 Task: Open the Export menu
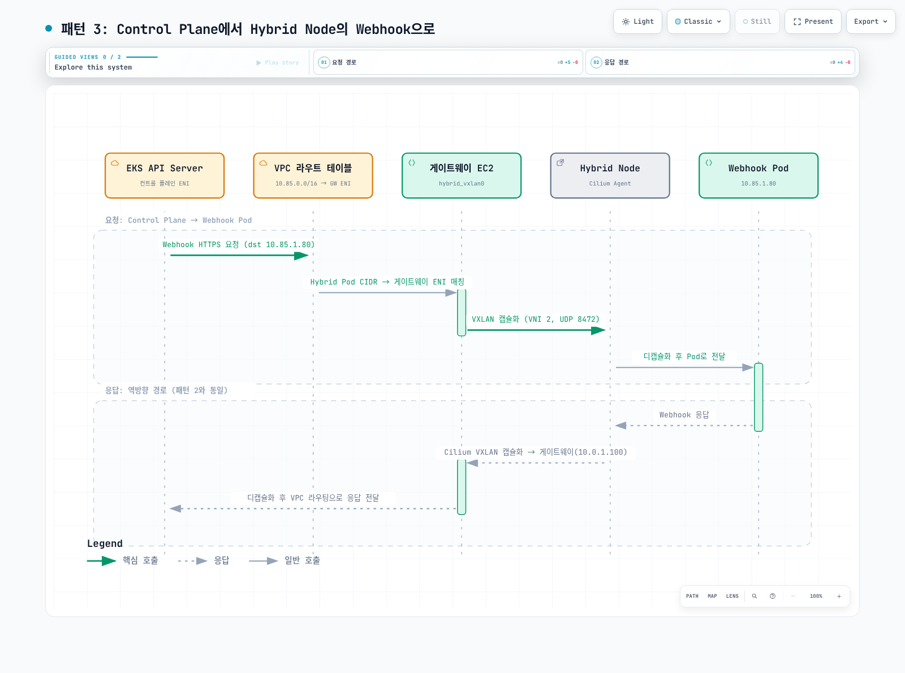[x=871, y=21]
